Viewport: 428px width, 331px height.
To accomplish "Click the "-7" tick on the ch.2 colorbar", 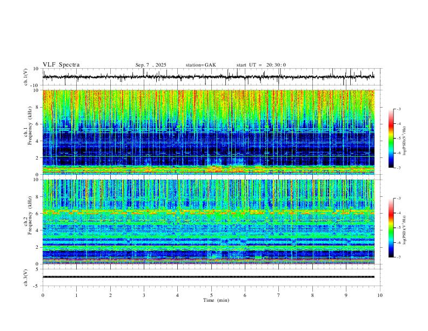I will pyautogui.click(x=398, y=257).
